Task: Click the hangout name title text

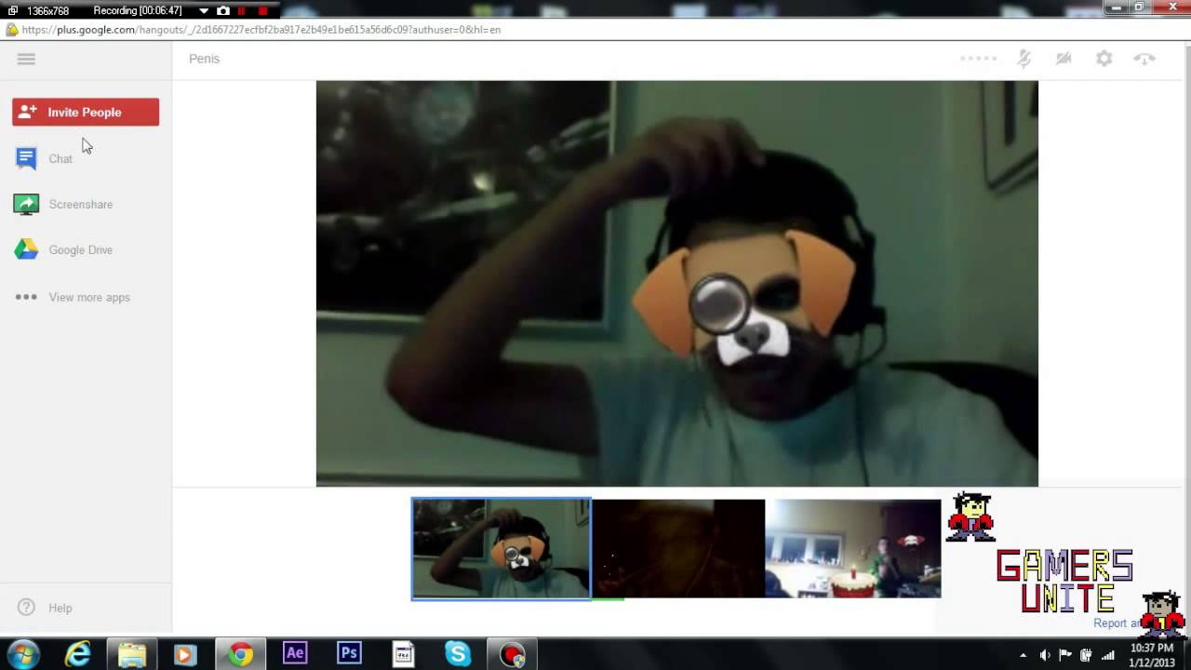Action: point(204,59)
